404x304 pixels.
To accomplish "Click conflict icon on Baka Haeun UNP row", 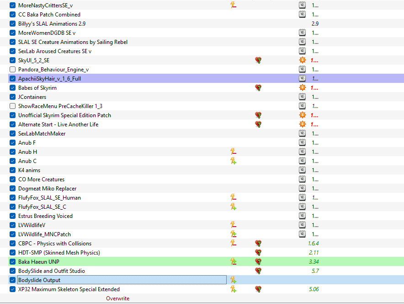I will click(x=233, y=262).
